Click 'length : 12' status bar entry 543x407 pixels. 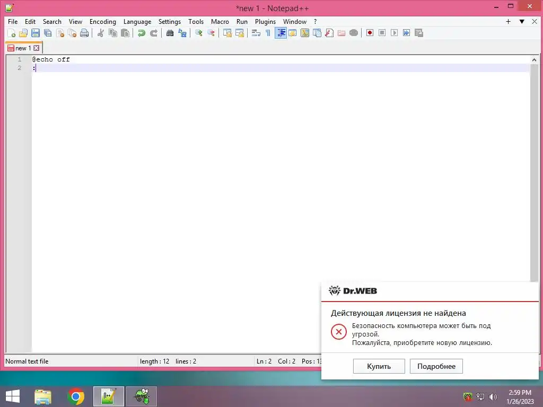pyautogui.click(x=154, y=361)
